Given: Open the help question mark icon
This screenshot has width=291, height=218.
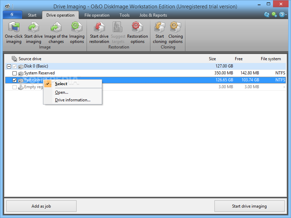Looking at the screenshot, I should tap(282, 15).
